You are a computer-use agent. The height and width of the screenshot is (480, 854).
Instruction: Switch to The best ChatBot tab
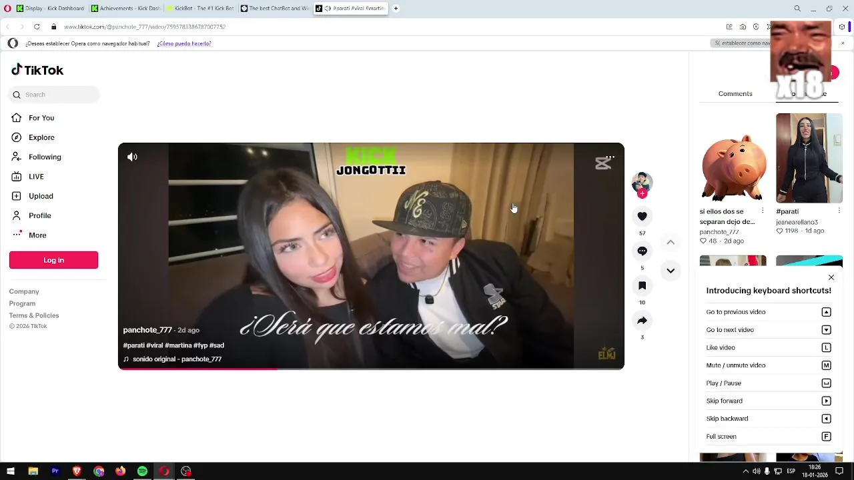point(275,9)
